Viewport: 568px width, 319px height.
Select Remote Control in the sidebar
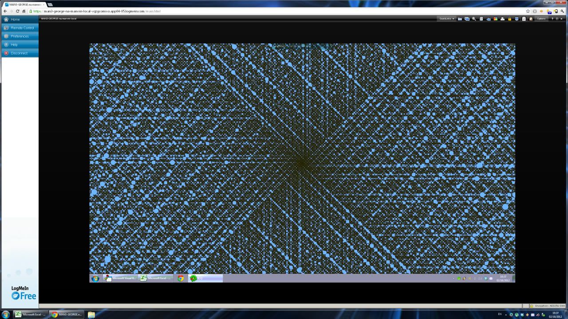(20, 28)
